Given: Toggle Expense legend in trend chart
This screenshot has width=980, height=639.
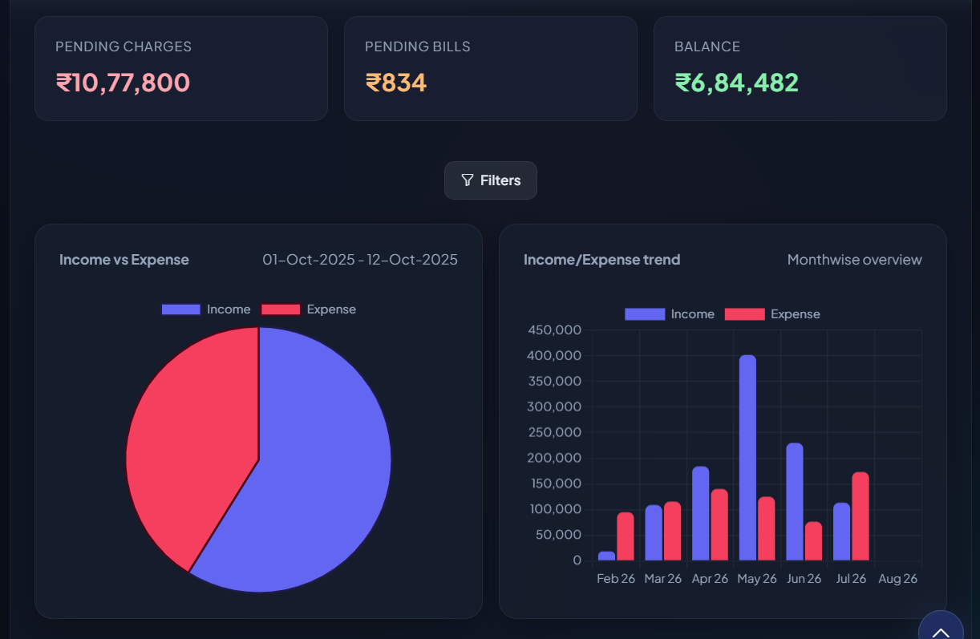Looking at the screenshot, I should pos(772,314).
